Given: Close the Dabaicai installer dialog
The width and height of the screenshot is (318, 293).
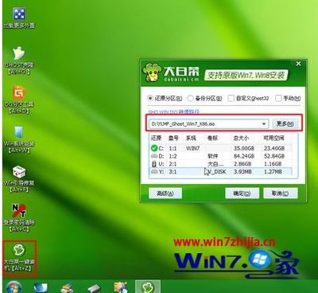Looking at the screenshot, I should point(298,64).
